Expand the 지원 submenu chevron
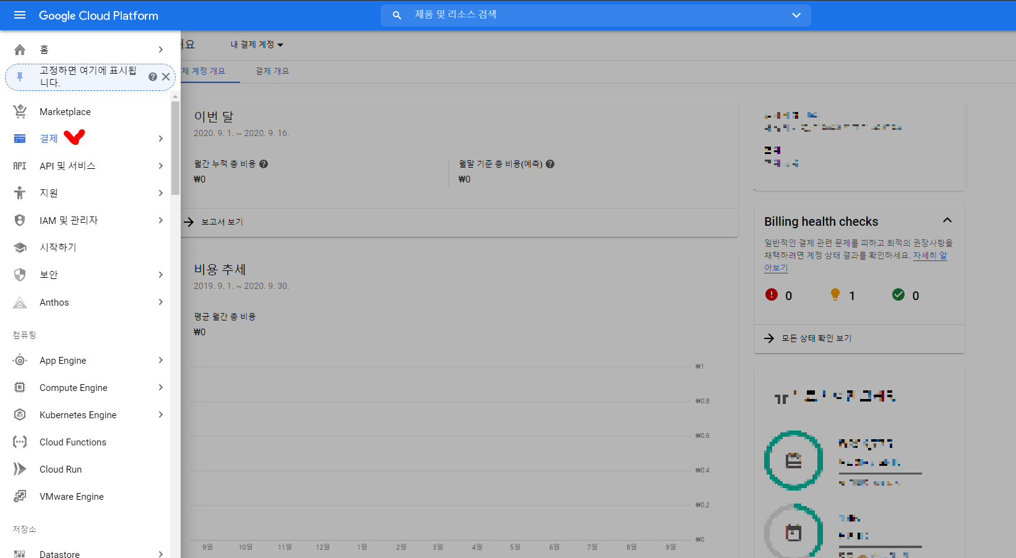The image size is (1016, 558). [x=161, y=193]
